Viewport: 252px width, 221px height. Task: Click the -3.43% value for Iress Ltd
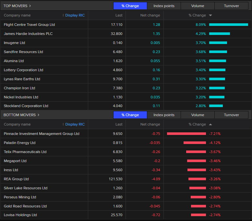coord(215,170)
